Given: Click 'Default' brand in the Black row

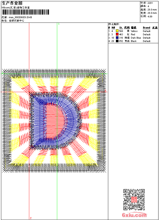Looking at the screenshot, I should click(147, 41).
